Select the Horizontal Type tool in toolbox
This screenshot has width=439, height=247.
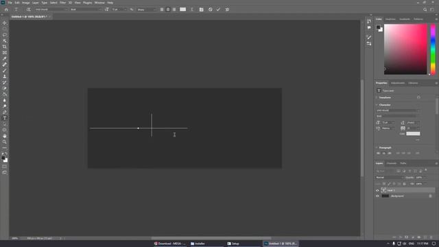5,118
